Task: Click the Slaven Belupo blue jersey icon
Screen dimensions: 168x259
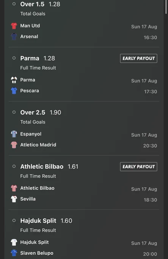Action: (x=14, y=253)
